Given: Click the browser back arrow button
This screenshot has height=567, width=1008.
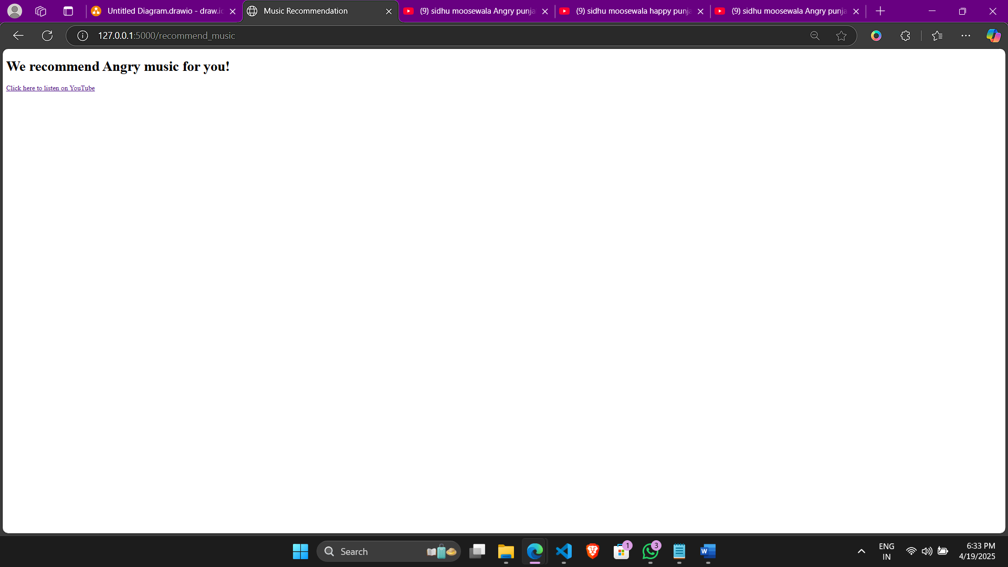Looking at the screenshot, I should 18,36.
